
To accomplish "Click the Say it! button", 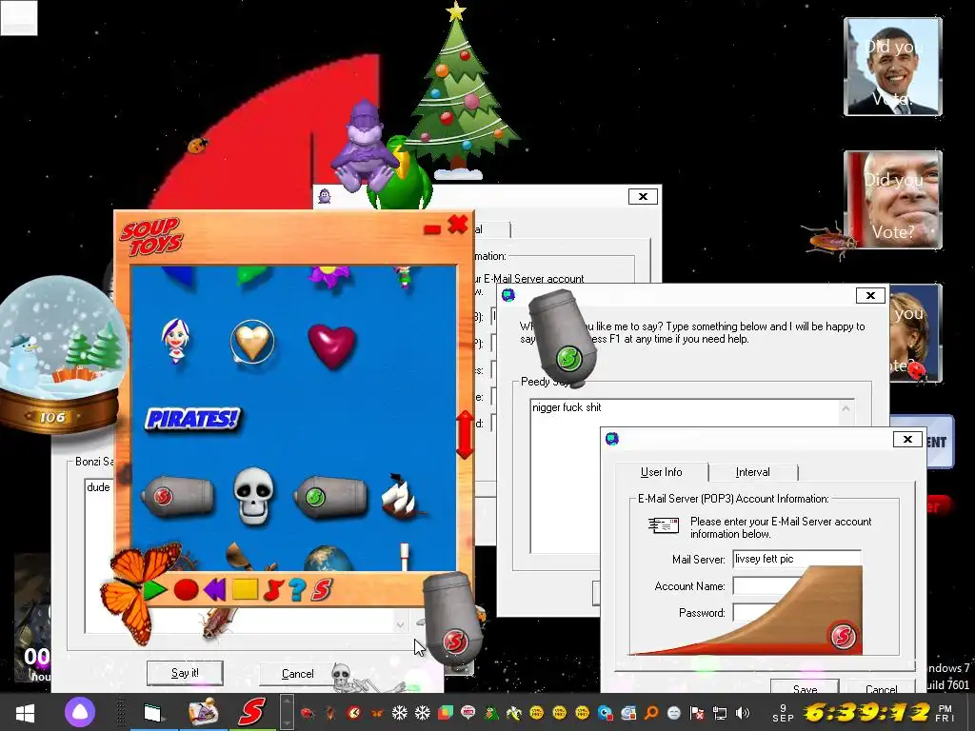I will click(185, 673).
